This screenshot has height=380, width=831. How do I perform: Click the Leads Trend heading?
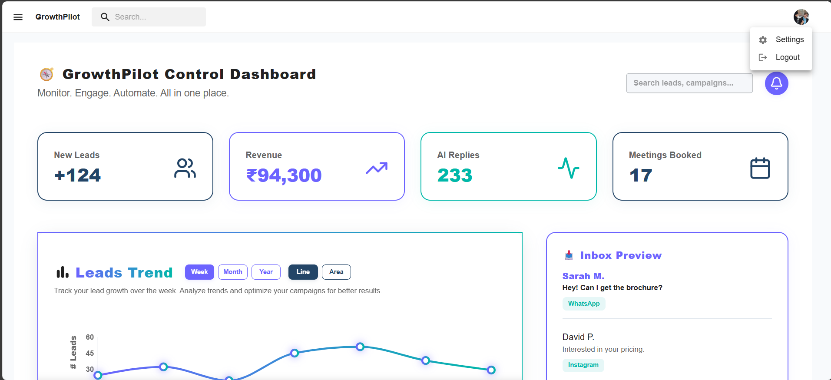coord(124,273)
